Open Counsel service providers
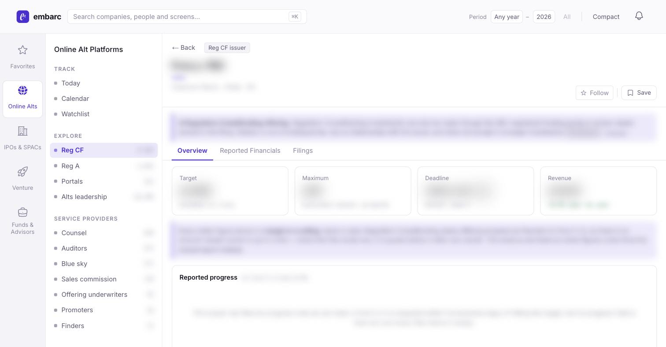 point(104,233)
